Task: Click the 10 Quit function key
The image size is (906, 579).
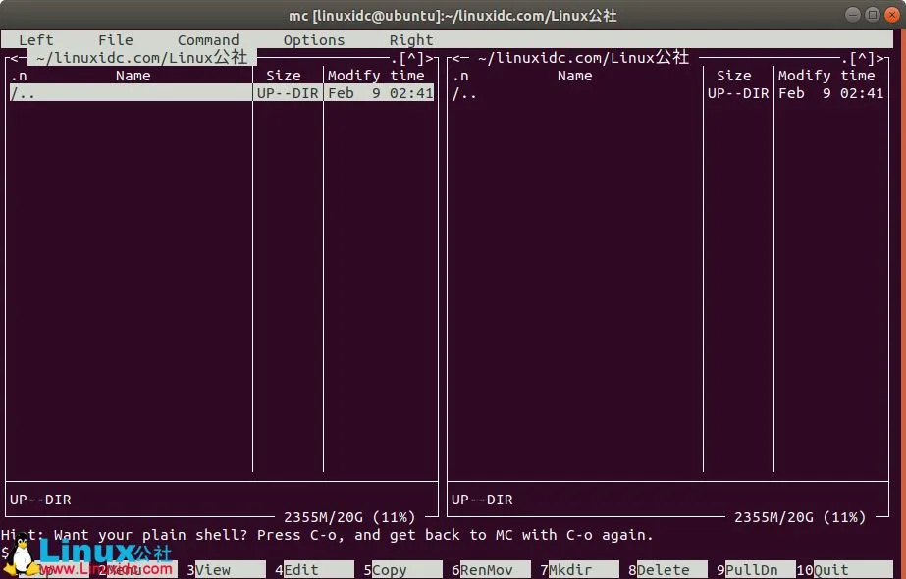Action: coord(845,570)
